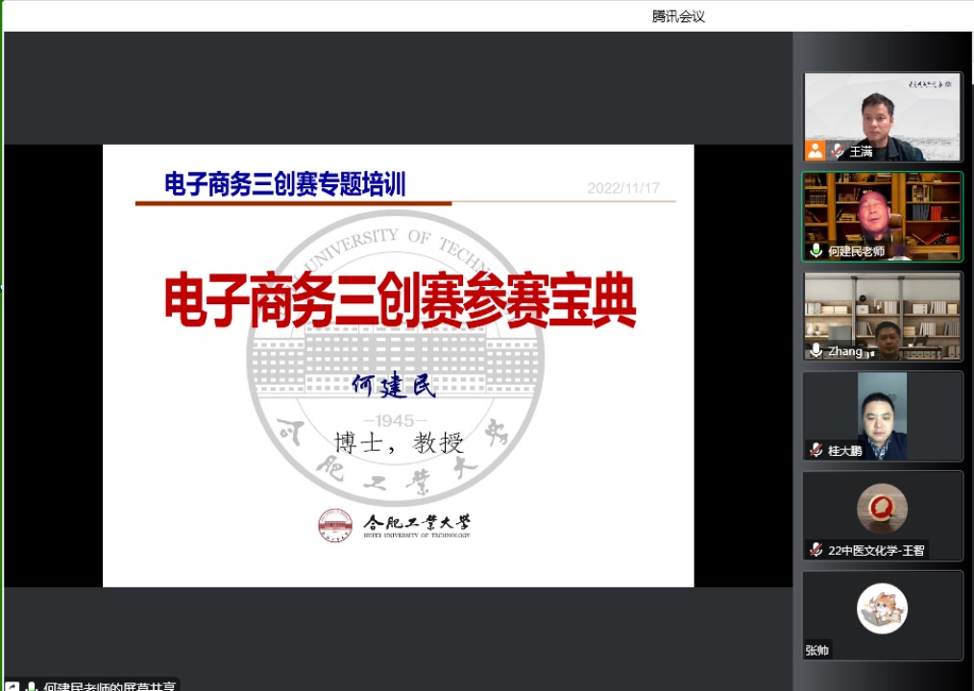Select 王满's video thumbnail

click(882, 110)
